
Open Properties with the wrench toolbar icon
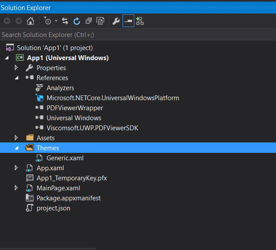point(116,21)
